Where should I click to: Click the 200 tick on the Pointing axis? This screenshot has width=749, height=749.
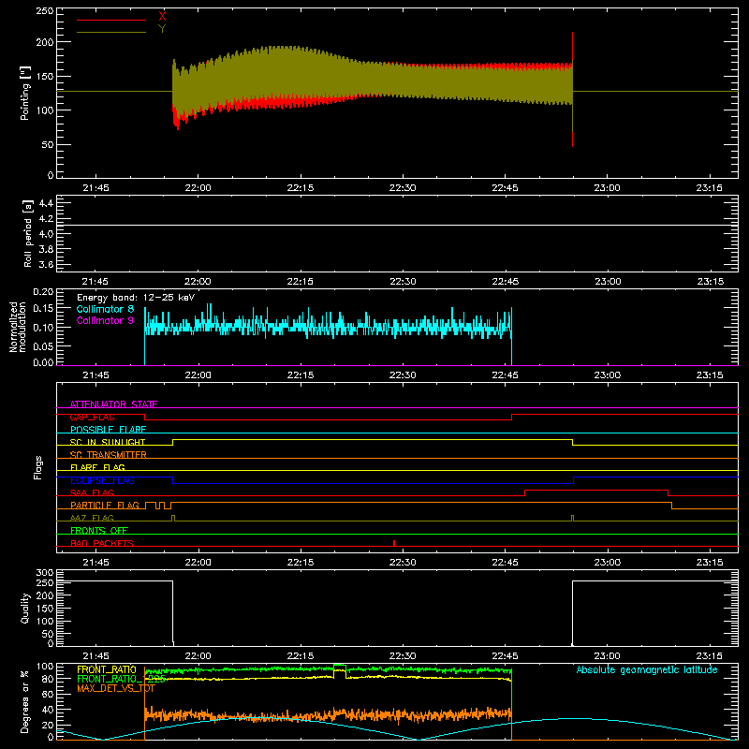44,42
